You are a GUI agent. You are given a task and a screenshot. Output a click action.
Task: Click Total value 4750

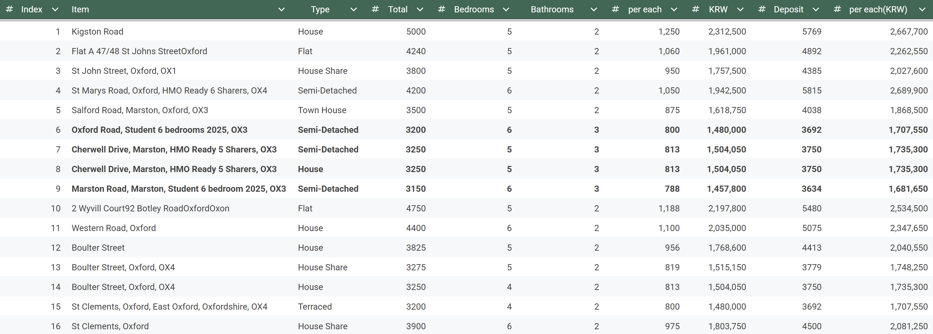tap(416, 208)
